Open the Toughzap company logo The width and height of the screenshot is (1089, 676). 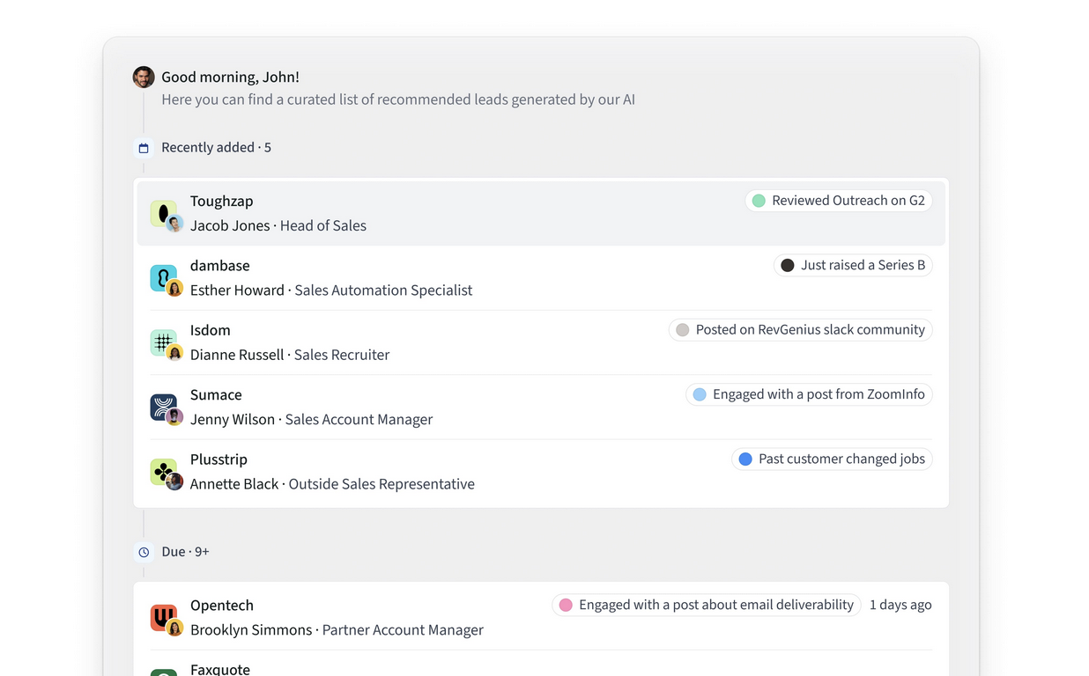coord(162,212)
